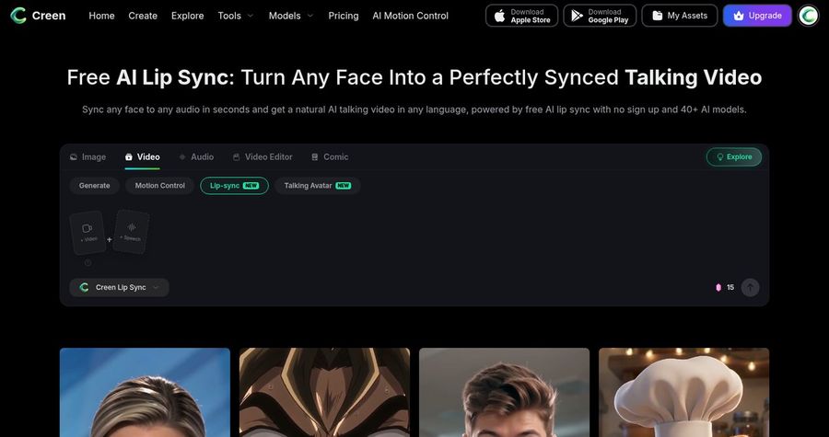Open the Home page link
The width and height of the screenshot is (829, 437).
point(101,16)
